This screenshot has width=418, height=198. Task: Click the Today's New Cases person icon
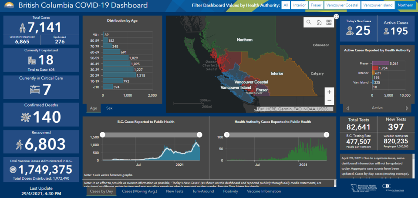pyautogui.click(x=350, y=31)
